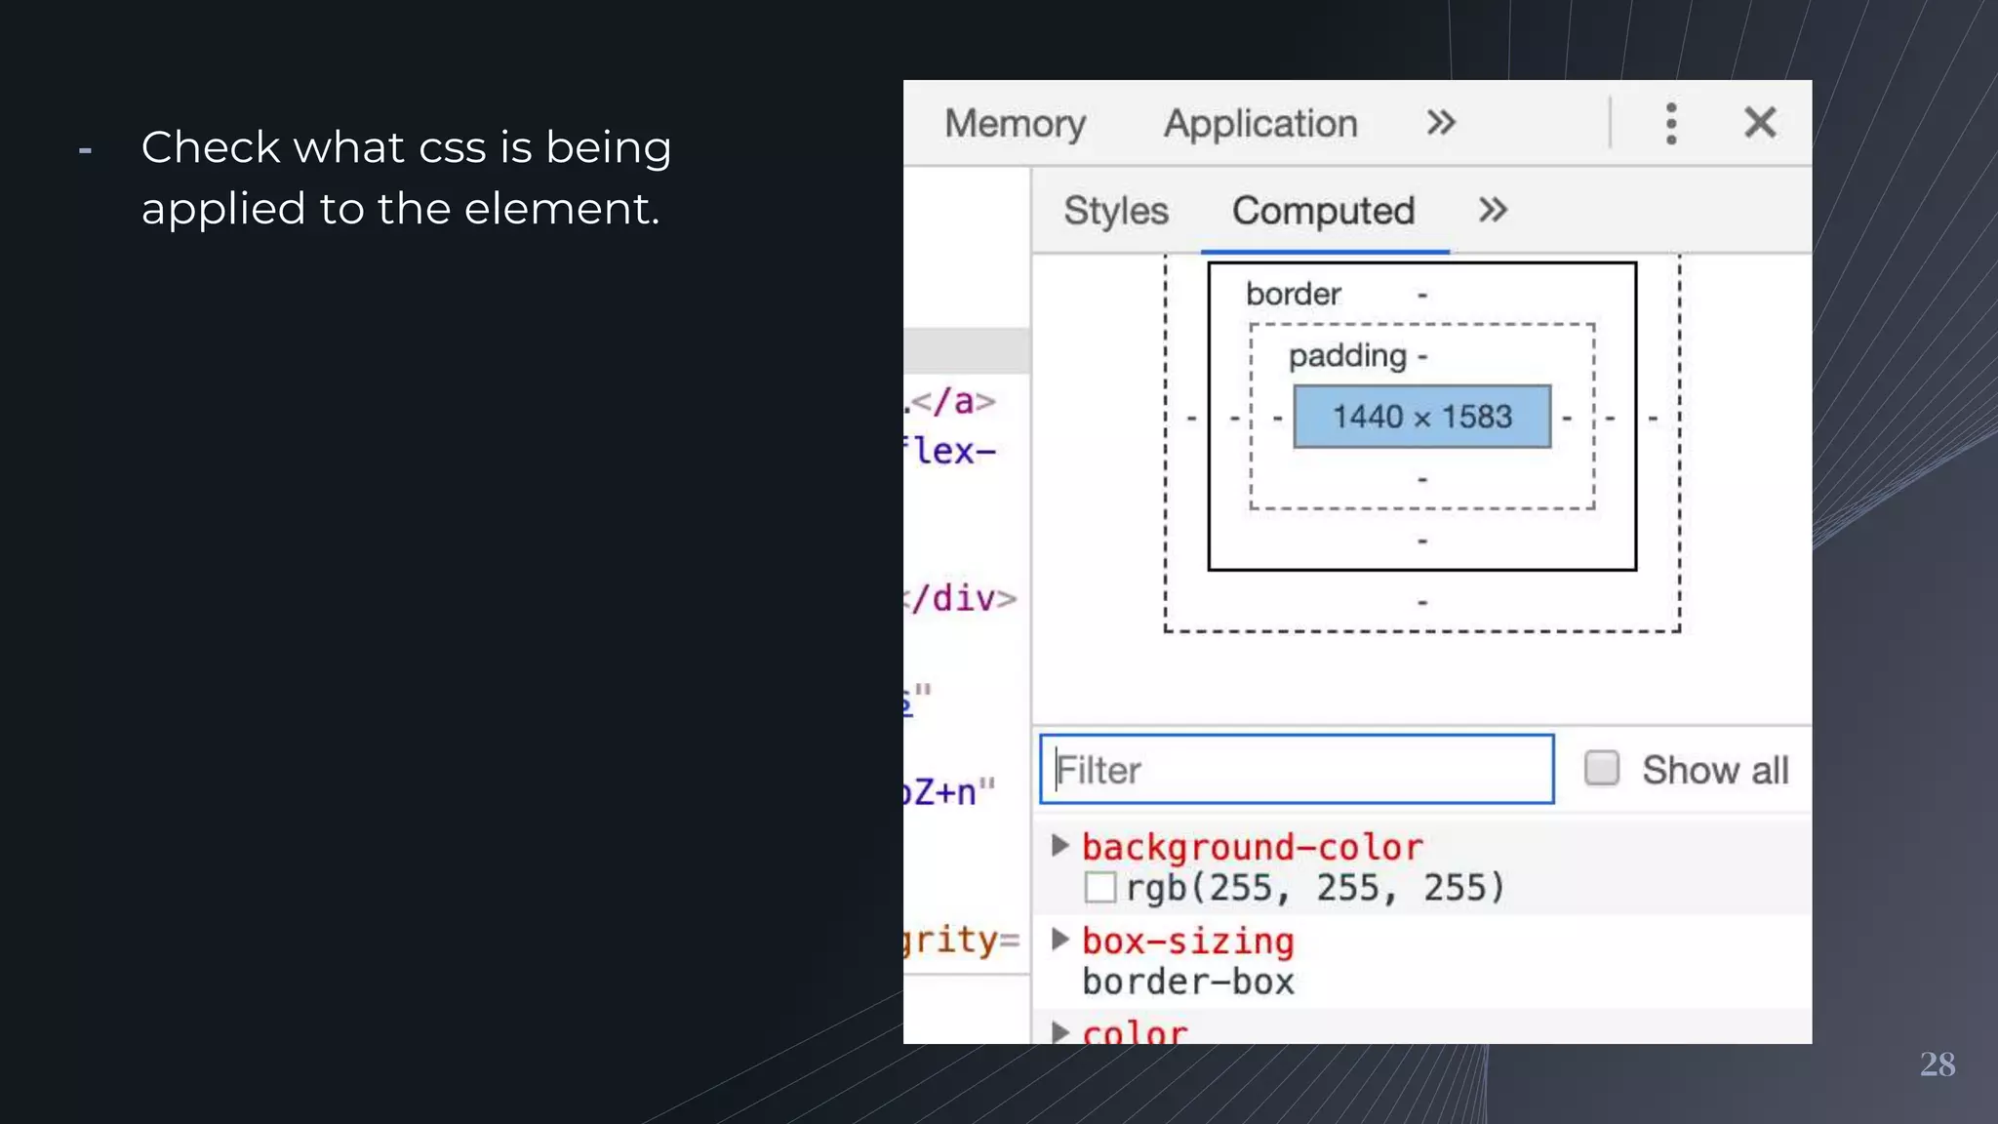Open the Application tab
The height and width of the screenshot is (1124, 1998).
point(1259,124)
